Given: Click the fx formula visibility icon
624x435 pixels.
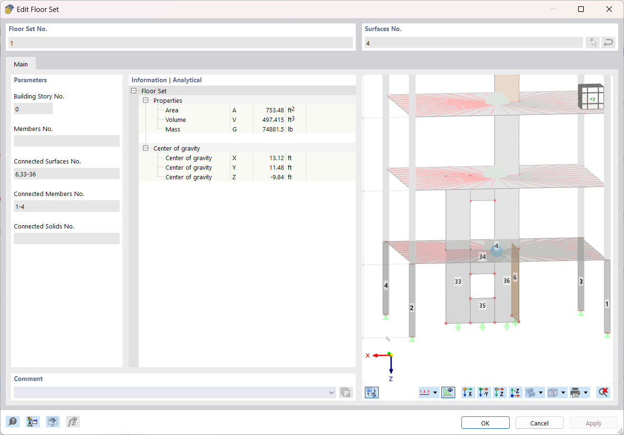Looking at the screenshot, I should [73, 422].
